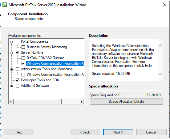Click the "Component Installation" heading
This screenshot has height=139, width=170.
pos(28,14)
